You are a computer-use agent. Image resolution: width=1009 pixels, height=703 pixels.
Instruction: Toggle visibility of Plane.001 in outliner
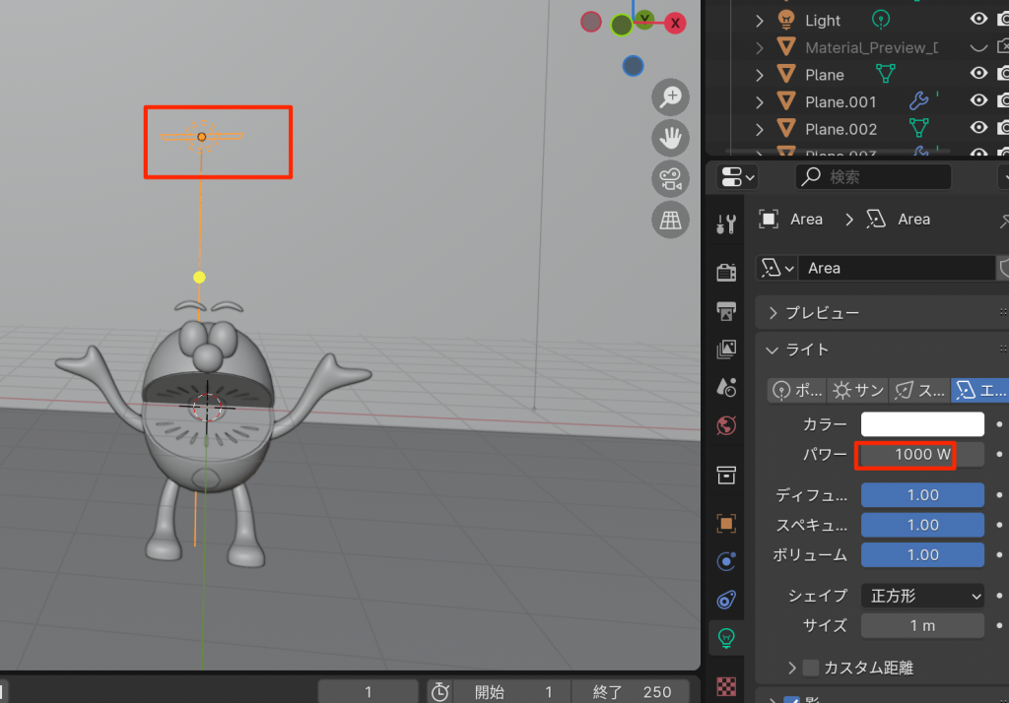978,100
